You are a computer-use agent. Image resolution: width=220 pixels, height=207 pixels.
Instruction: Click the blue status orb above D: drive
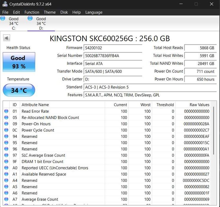tap(30, 18)
